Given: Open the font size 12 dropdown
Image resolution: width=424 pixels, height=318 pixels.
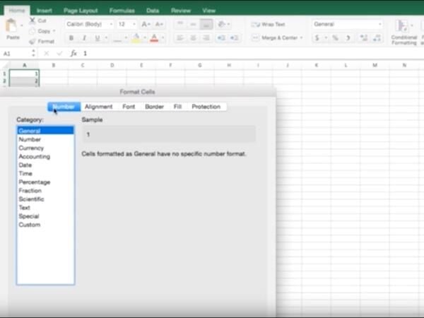Looking at the screenshot, I should [126, 24].
